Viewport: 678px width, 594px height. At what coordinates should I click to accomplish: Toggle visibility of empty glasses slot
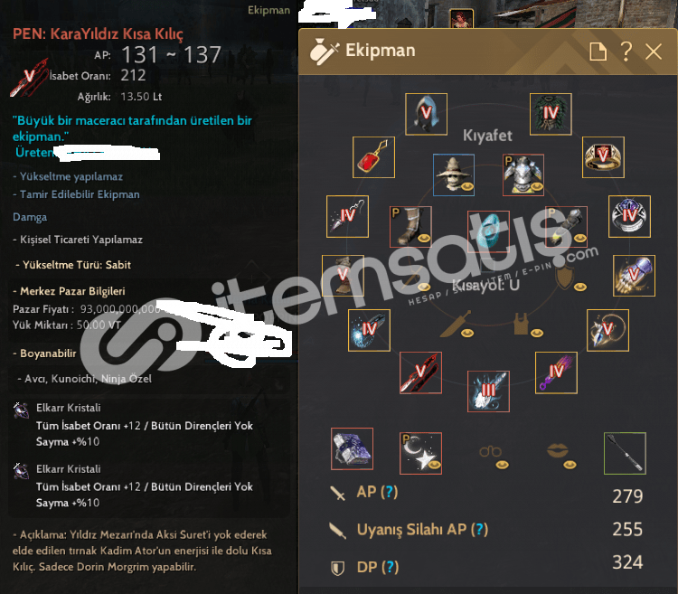(502, 465)
